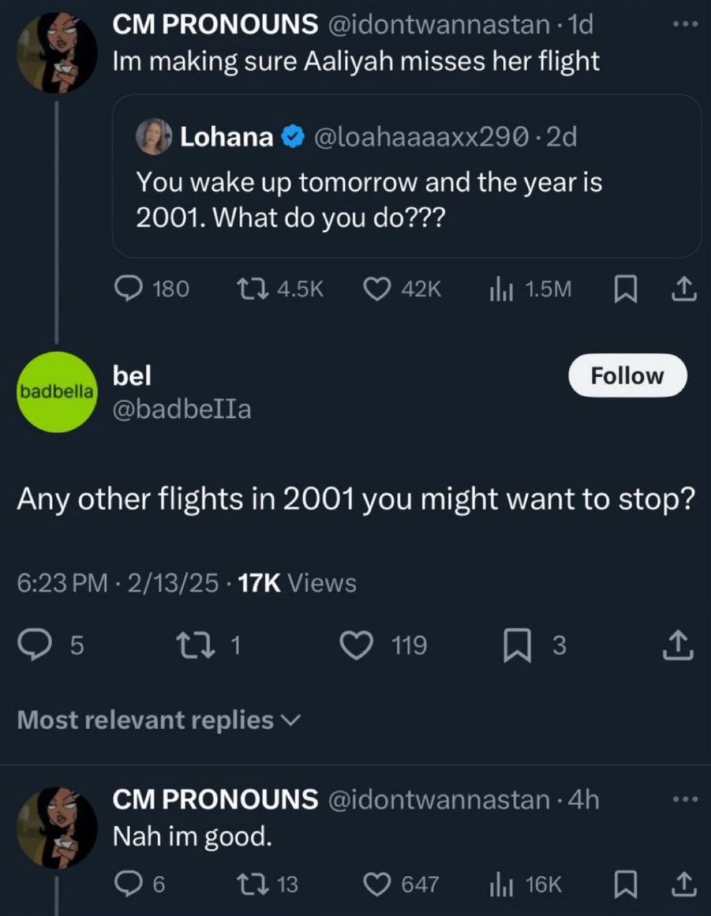
Task: Bookmark the 'Nah im good.' reply
Action: [x=627, y=885]
